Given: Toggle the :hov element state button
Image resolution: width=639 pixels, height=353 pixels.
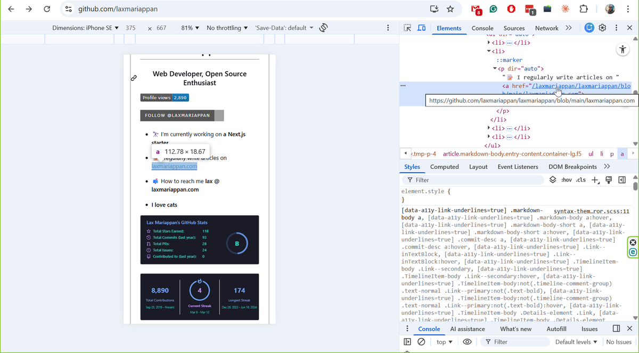Looking at the screenshot, I should click(567, 180).
